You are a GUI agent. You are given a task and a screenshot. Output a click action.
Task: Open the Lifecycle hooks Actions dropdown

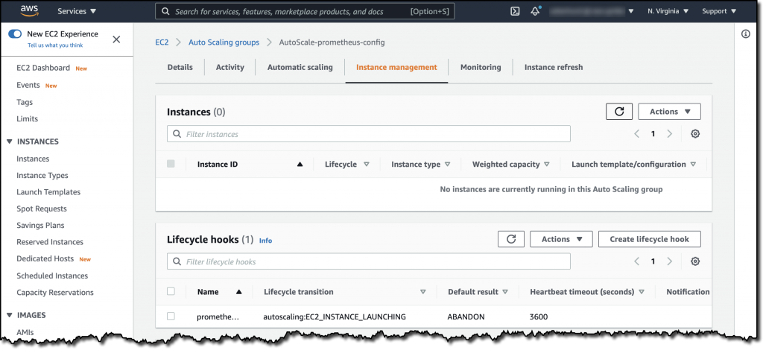pos(561,239)
